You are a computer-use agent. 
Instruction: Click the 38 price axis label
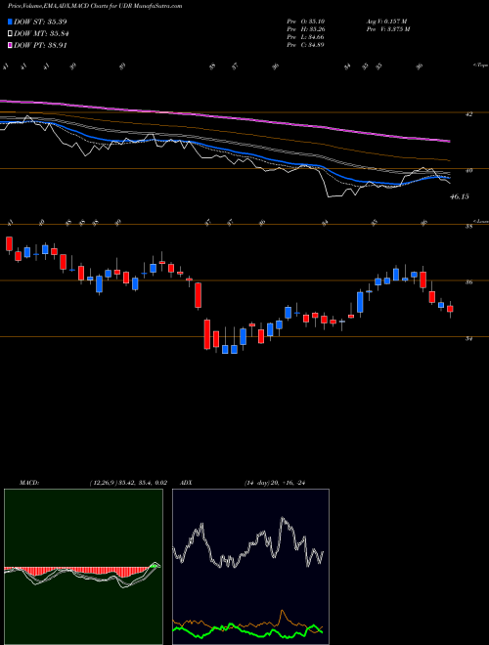click(x=468, y=227)
